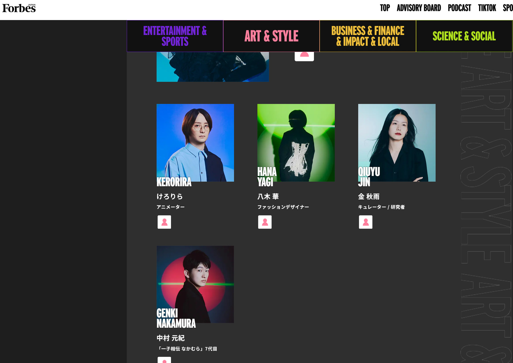View Hana Yagi's green portrait
This screenshot has width=513, height=363.
[x=296, y=143]
